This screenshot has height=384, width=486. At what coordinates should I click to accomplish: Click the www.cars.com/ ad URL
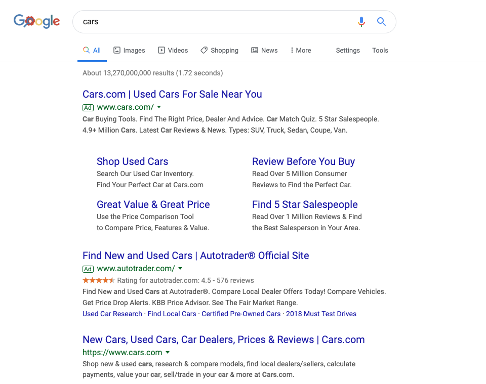pos(125,107)
